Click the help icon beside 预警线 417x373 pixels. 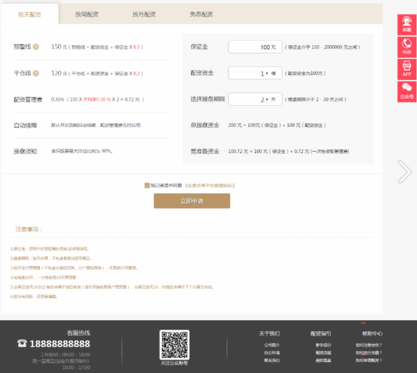coord(36,47)
